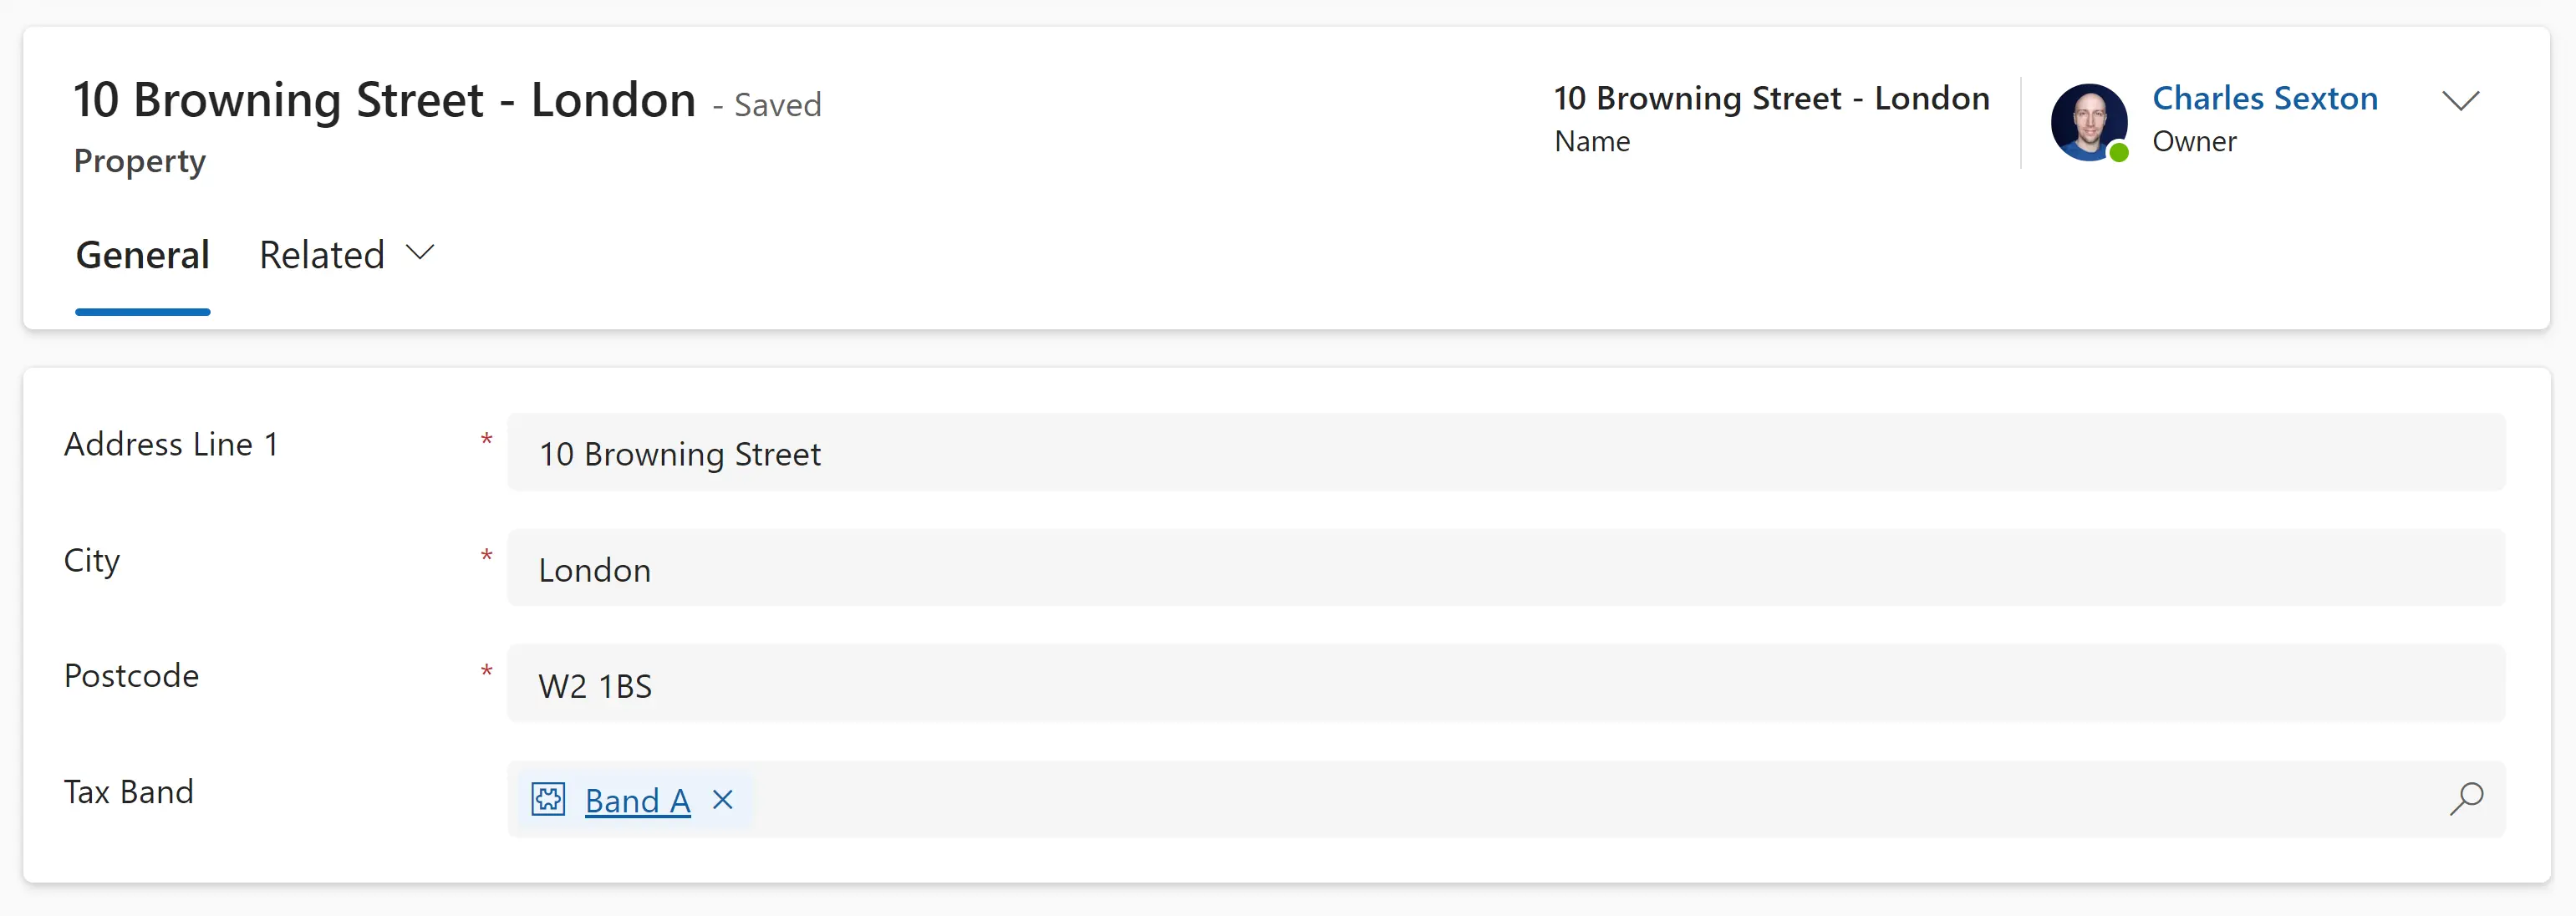The height and width of the screenshot is (916, 2576).
Task: Remove Band A from Tax Band
Action: tap(723, 799)
